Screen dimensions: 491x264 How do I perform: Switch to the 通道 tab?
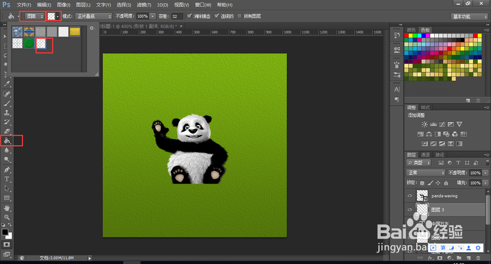(x=425, y=155)
